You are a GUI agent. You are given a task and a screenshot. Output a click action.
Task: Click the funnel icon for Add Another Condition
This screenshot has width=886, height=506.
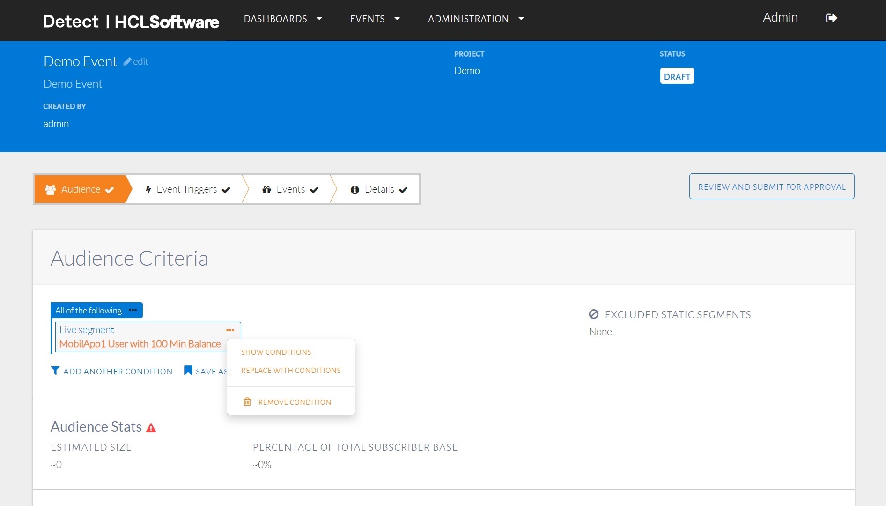coord(55,371)
